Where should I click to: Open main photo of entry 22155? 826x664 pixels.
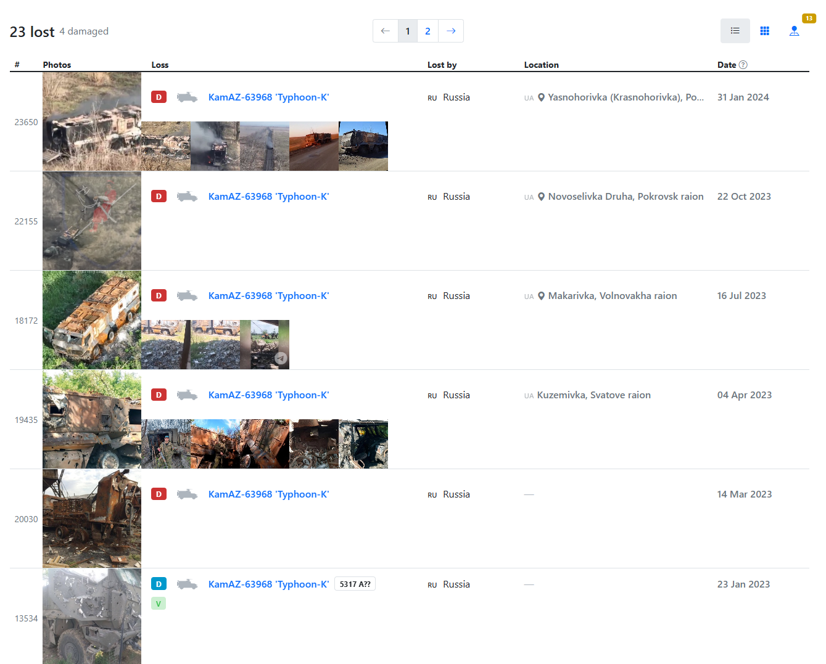coord(92,221)
